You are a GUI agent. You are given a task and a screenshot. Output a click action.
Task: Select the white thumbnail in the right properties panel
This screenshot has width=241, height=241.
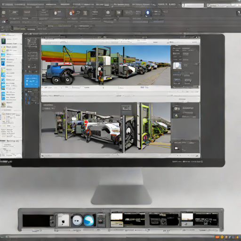coord(177,66)
